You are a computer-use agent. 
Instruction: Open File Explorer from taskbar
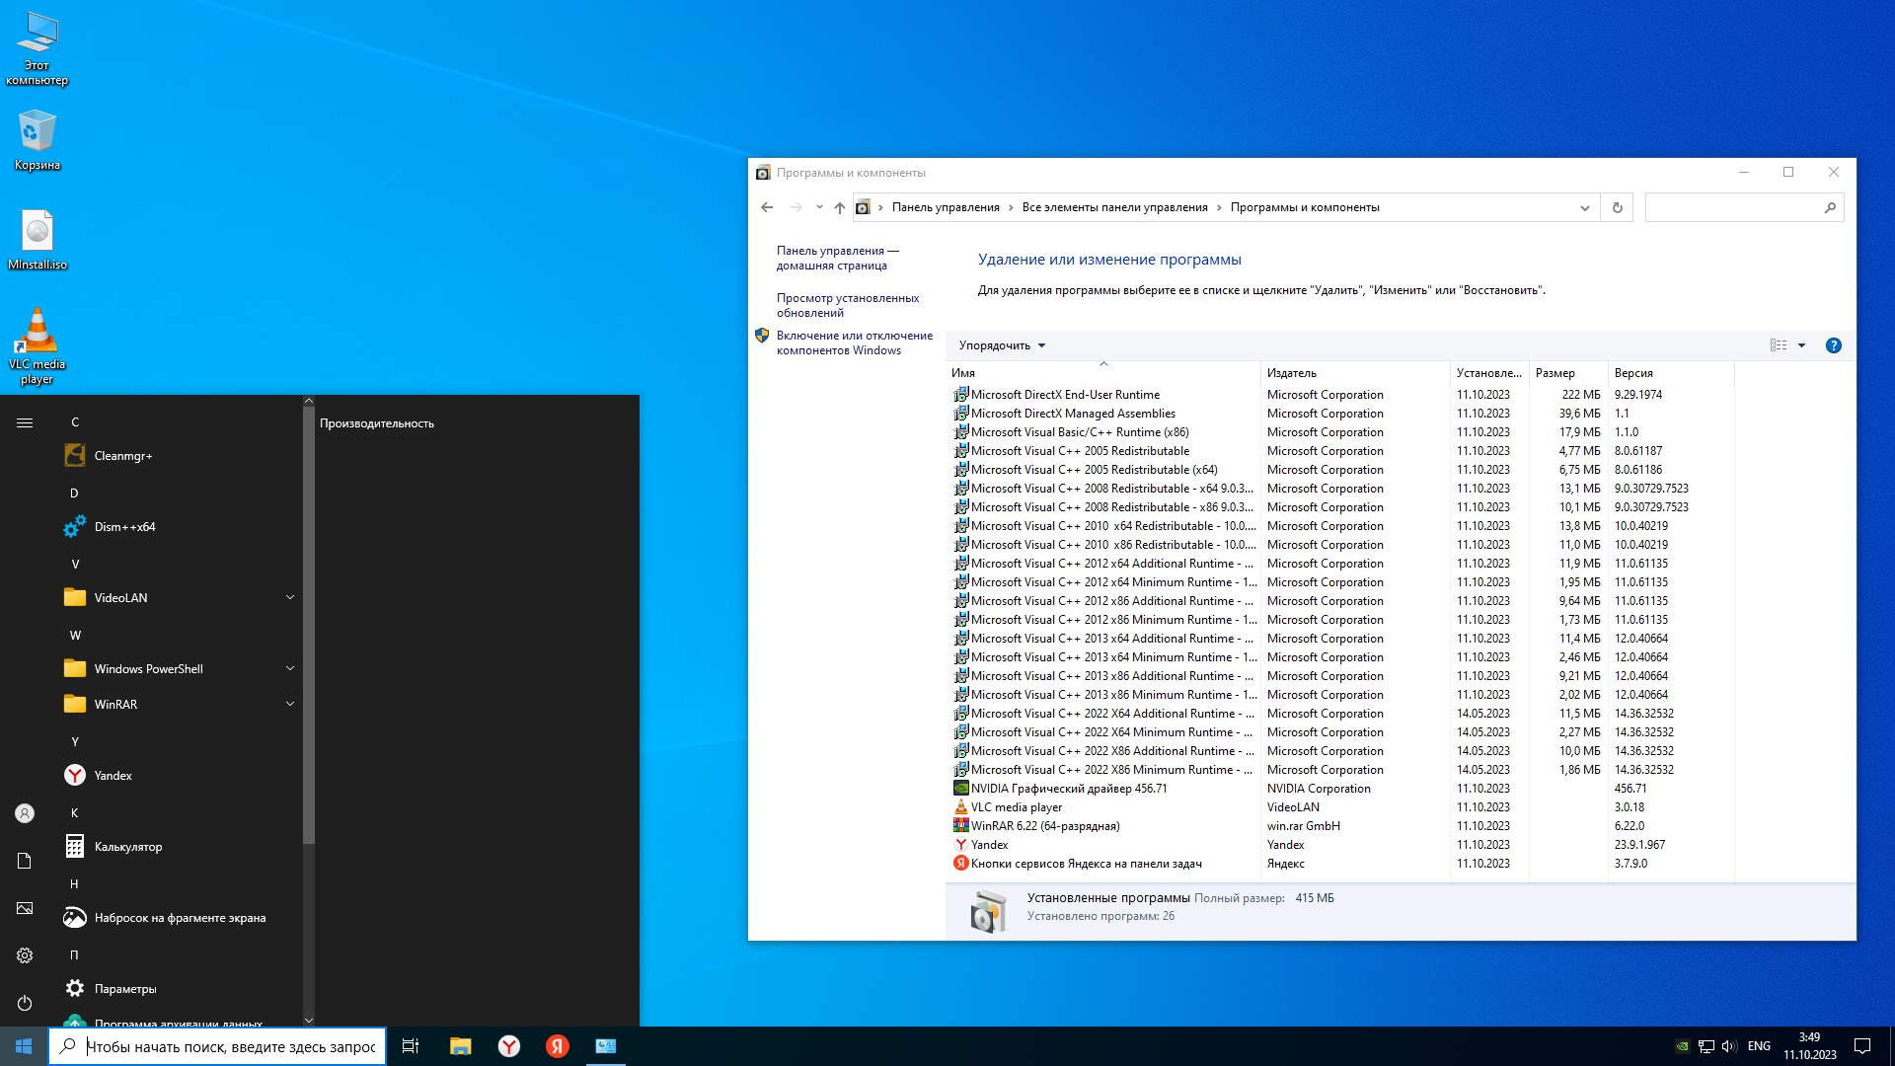pyautogui.click(x=460, y=1046)
